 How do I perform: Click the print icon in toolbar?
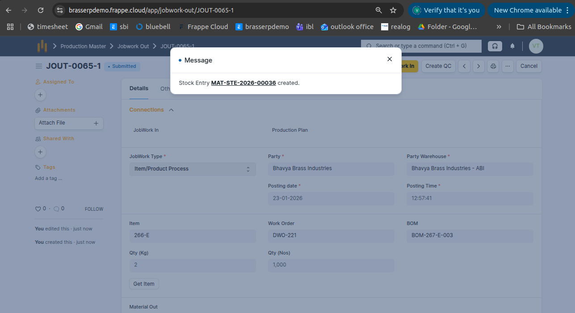pos(493,66)
